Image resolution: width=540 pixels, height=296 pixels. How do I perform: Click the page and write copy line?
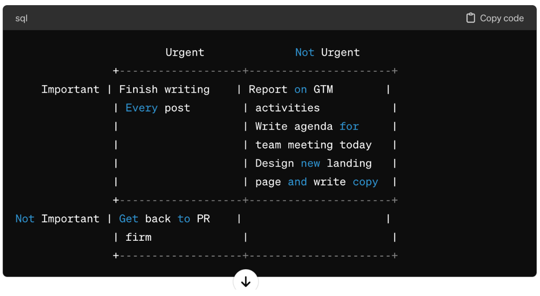click(316, 182)
